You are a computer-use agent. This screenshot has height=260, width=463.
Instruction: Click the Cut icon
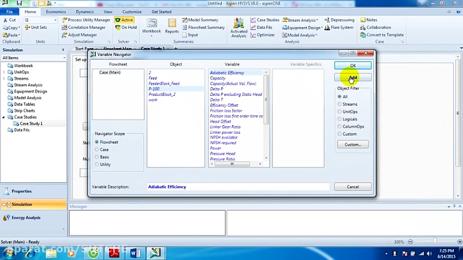[x=5, y=19]
